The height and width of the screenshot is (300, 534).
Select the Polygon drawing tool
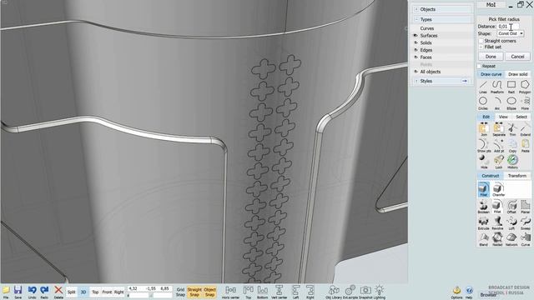(525, 87)
